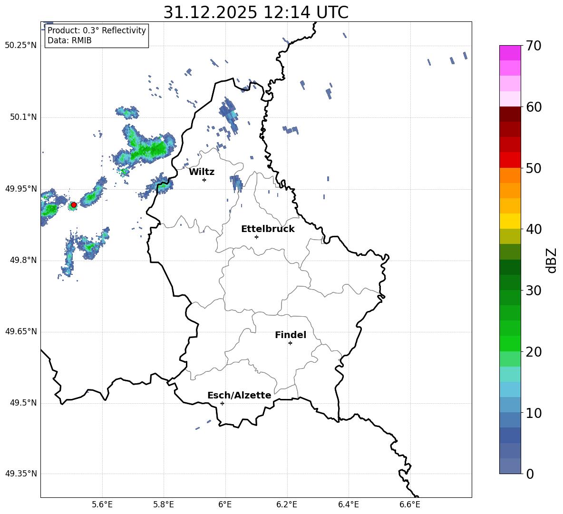This screenshot has height=514, width=563.
Task: Click the yellow colorbar segment at 40
Action: (x=510, y=221)
